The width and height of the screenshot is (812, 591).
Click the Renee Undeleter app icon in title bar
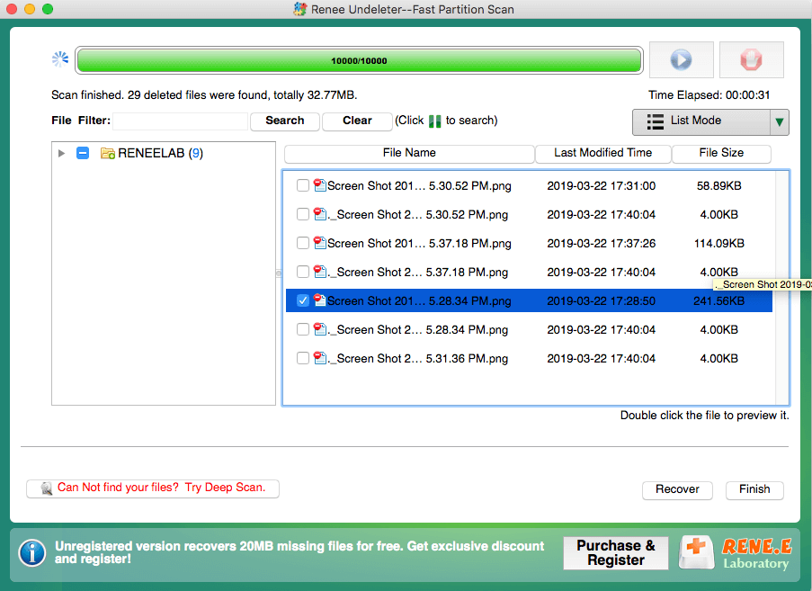click(299, 9)
